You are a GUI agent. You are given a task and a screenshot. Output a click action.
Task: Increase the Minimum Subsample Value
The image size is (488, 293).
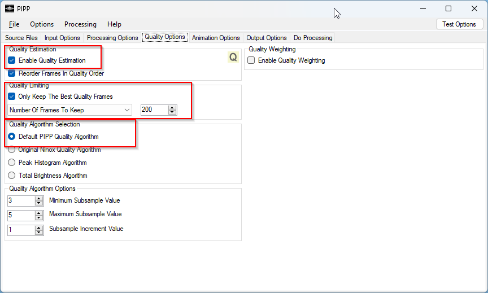[39, 199]
